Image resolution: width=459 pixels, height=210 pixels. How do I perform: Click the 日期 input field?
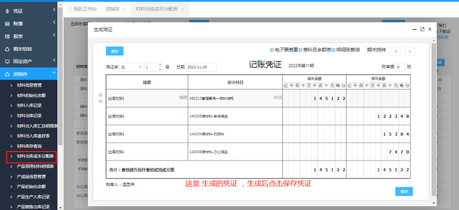201,67
